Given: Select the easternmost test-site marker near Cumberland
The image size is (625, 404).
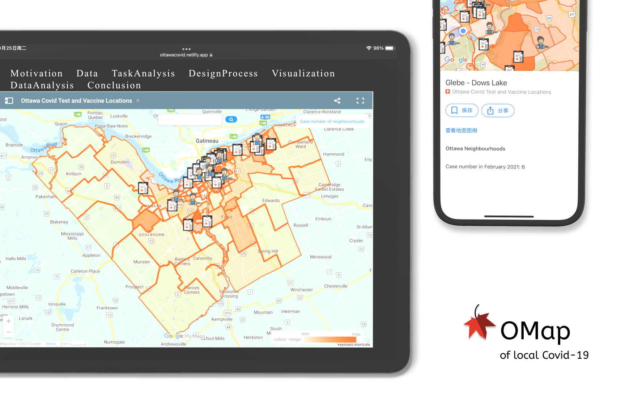Looking at the screenshot, I should pos(271,144).
